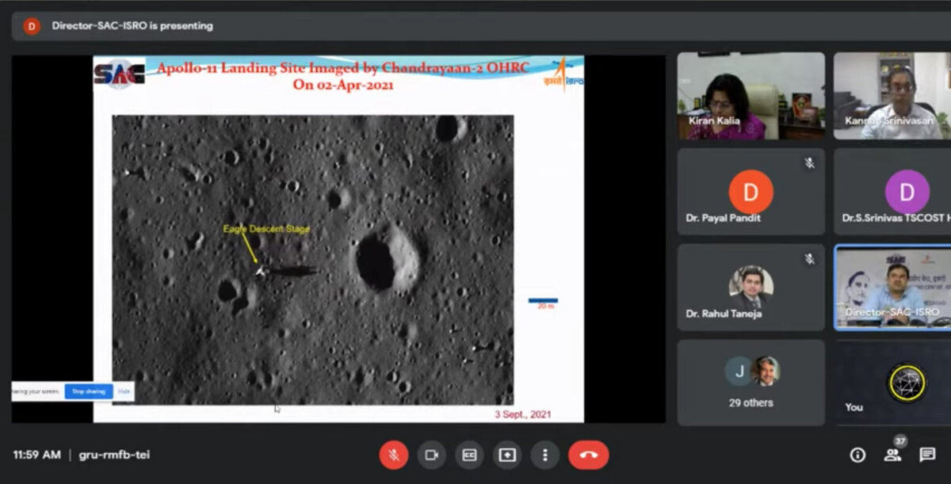Toggle the camera on or off
Image resolution: width=951 pixels, height=484 pixels.
[431, 455]
